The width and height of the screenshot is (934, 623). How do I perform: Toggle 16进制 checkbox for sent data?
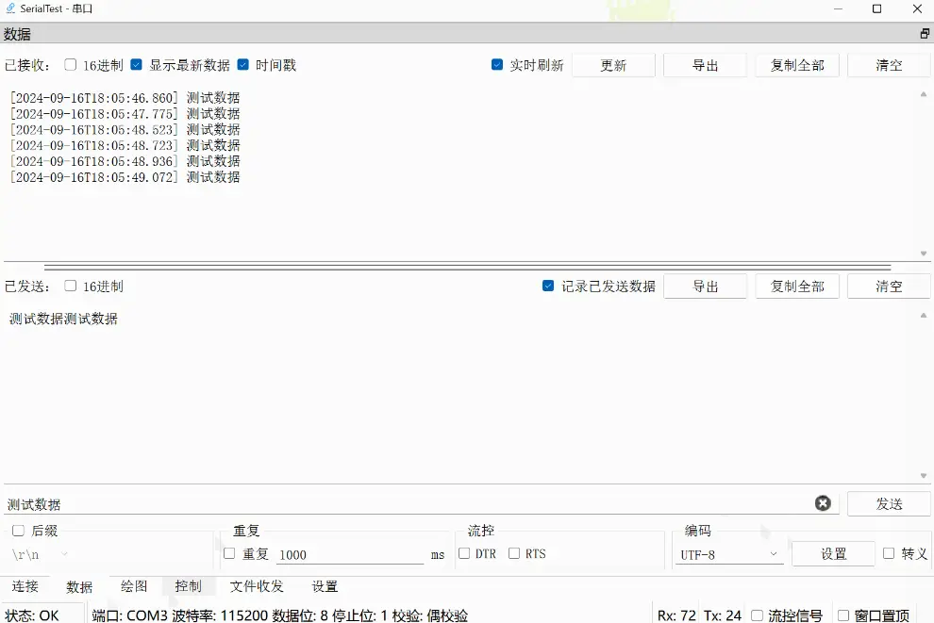tap(71, 286)
